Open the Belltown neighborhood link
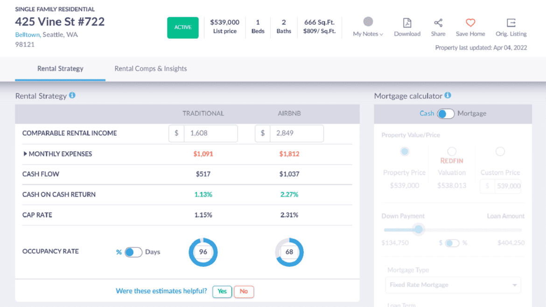The width and height of the screenshot is (546, 307). click(28, 35)
